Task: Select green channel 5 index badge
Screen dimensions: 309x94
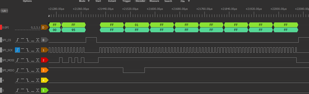Action: tap(44, 90)
